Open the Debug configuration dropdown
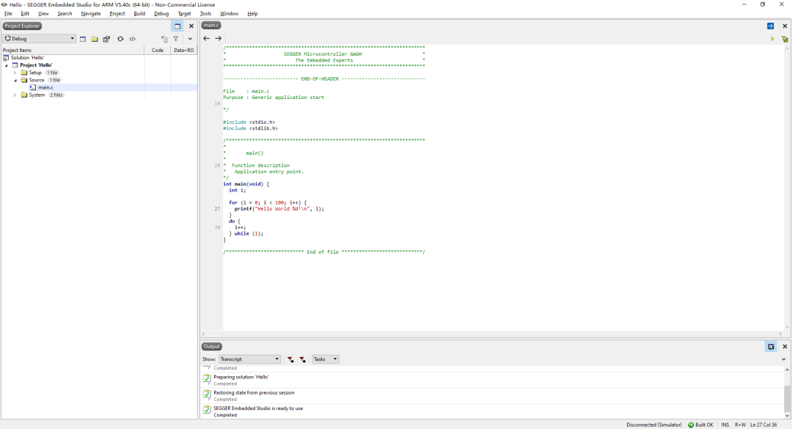The height and width of the screenshot is (429, 792). click(40, 39)
